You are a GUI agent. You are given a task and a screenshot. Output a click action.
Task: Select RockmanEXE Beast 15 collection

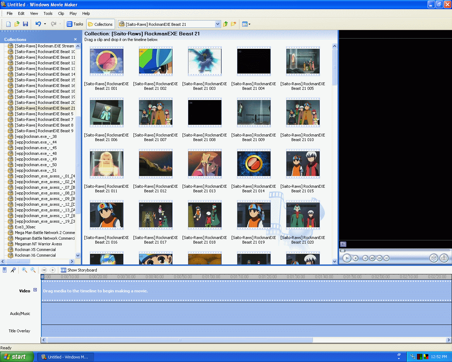pyautogui.click(x=44, y=80)
